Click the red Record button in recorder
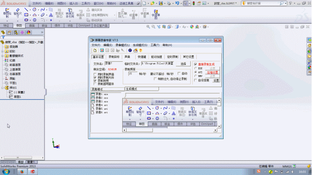The image size is (312, 175). tap(102, 51)
